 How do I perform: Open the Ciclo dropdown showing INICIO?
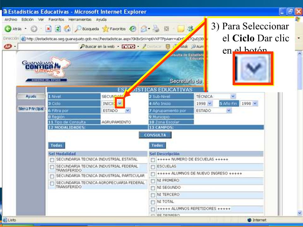[120, 103]
